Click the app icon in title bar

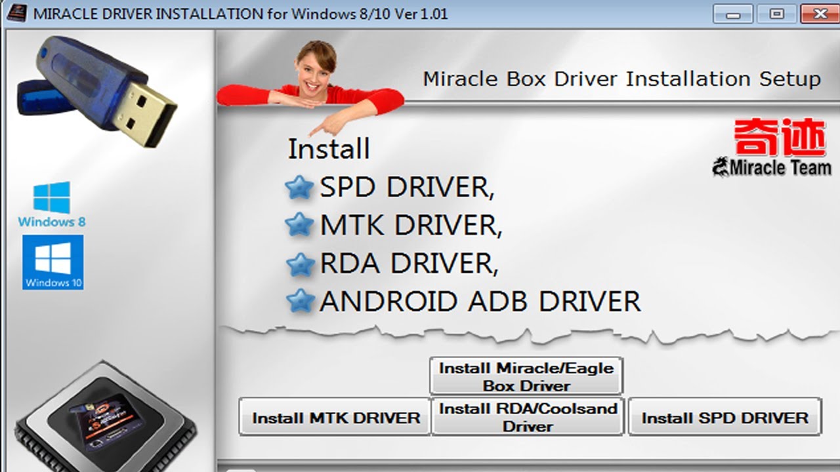pos(16,13)
